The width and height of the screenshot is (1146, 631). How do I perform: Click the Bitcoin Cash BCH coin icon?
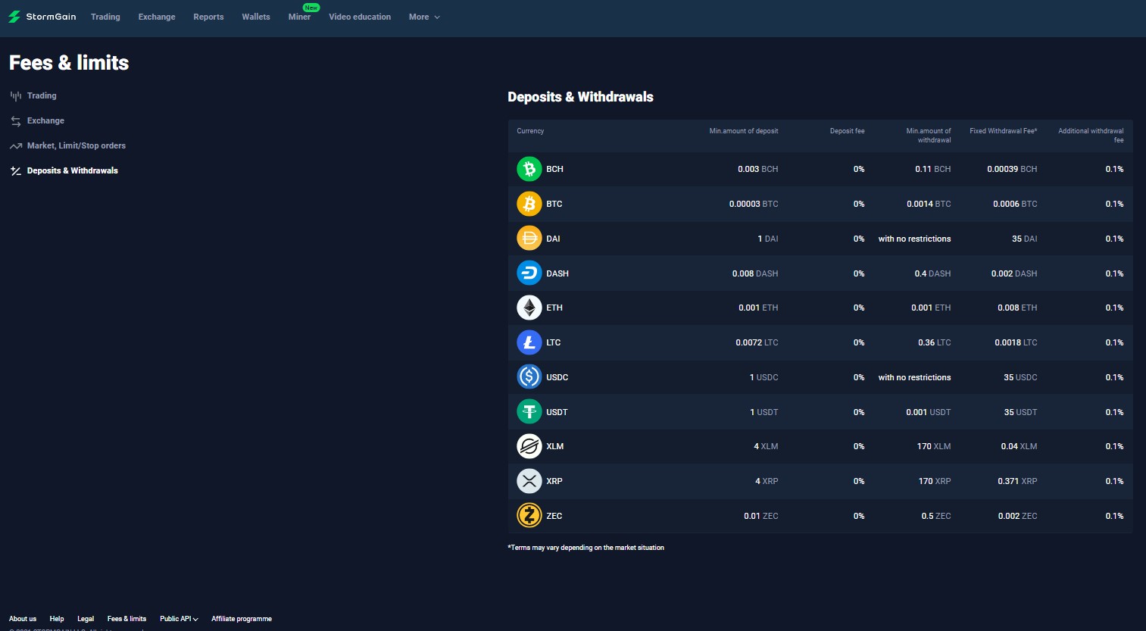529,169
